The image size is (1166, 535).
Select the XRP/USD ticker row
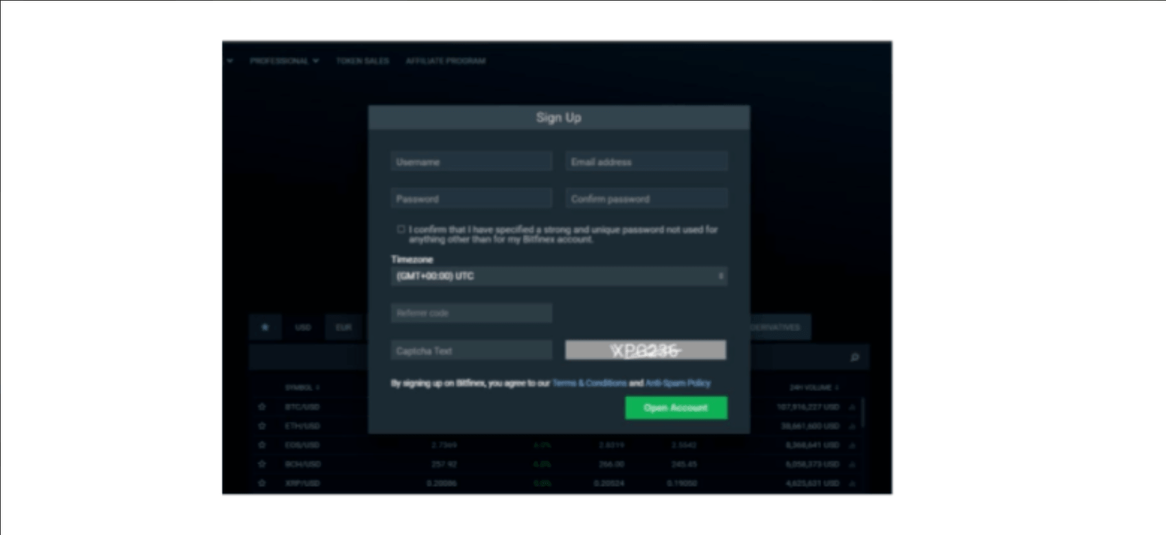pyautogui.click(x=555, y=484)
